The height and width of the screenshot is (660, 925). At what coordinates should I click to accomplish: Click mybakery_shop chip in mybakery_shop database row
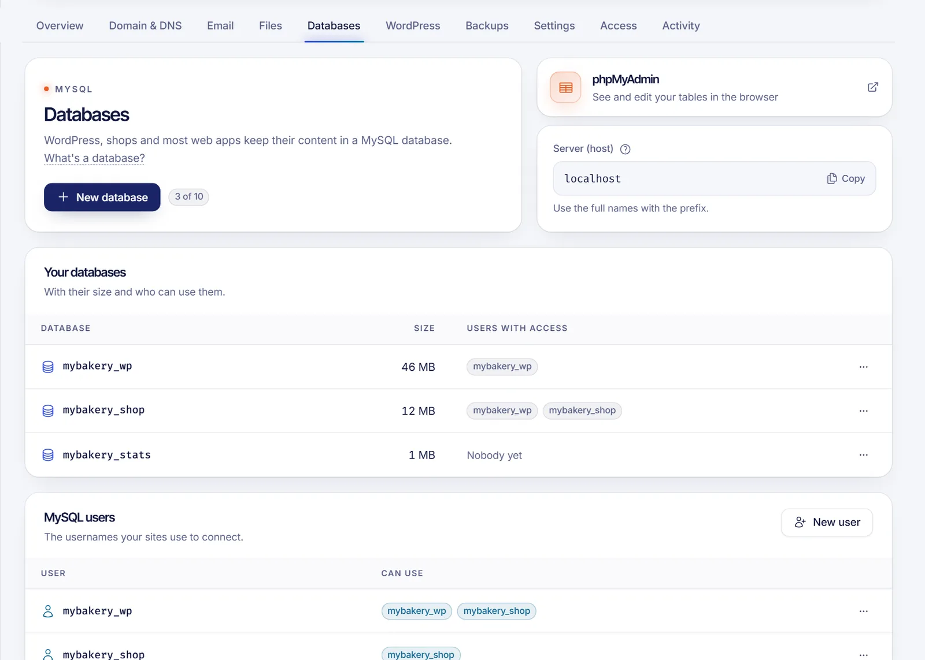coord(582,410)
